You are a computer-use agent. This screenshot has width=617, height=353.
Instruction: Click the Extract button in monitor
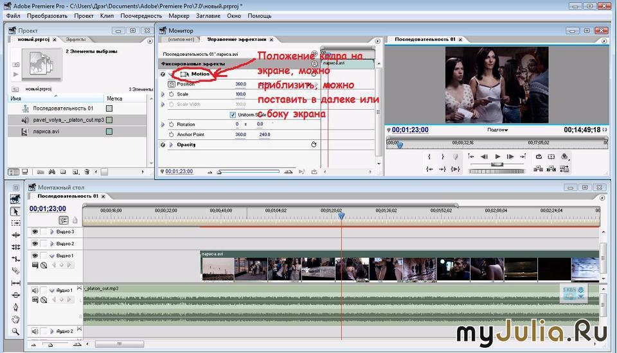[551, 169]
